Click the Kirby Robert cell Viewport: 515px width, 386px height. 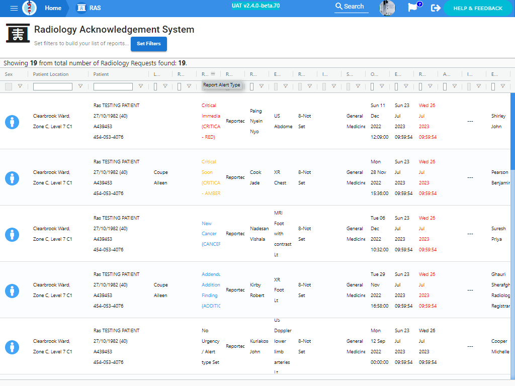(x=257, y=290)
